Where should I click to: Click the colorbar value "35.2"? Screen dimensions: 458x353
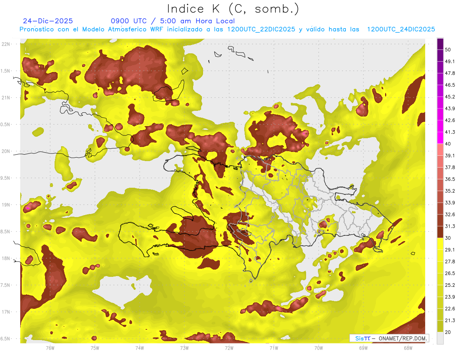coord(450,191)
